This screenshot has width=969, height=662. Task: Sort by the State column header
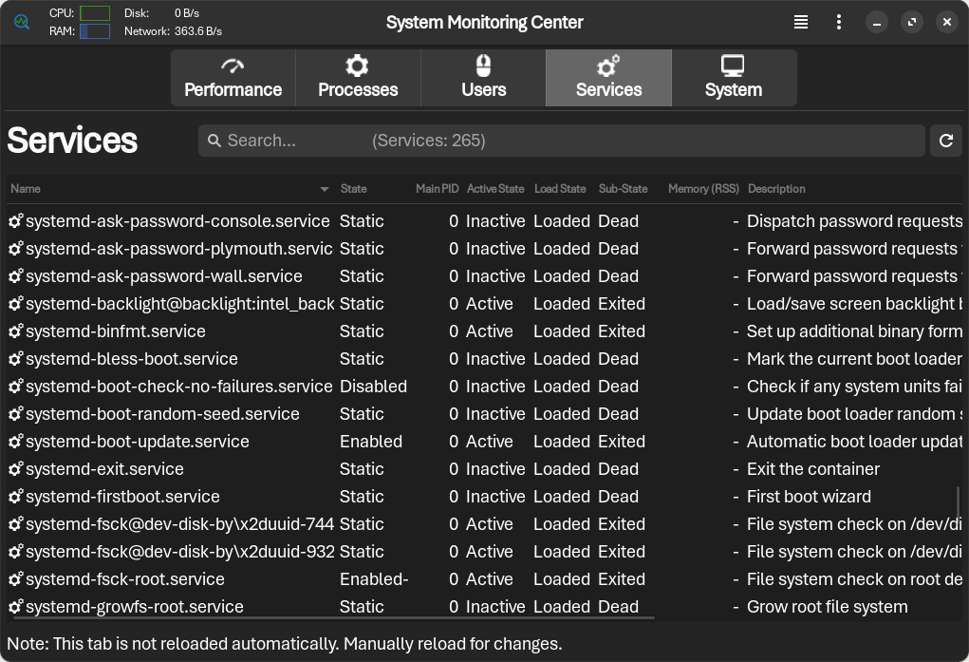pyautogui.click(x=353, y=189)
